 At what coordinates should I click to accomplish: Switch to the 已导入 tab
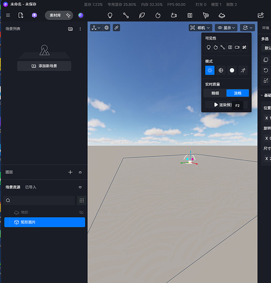(x=31, y=187)
